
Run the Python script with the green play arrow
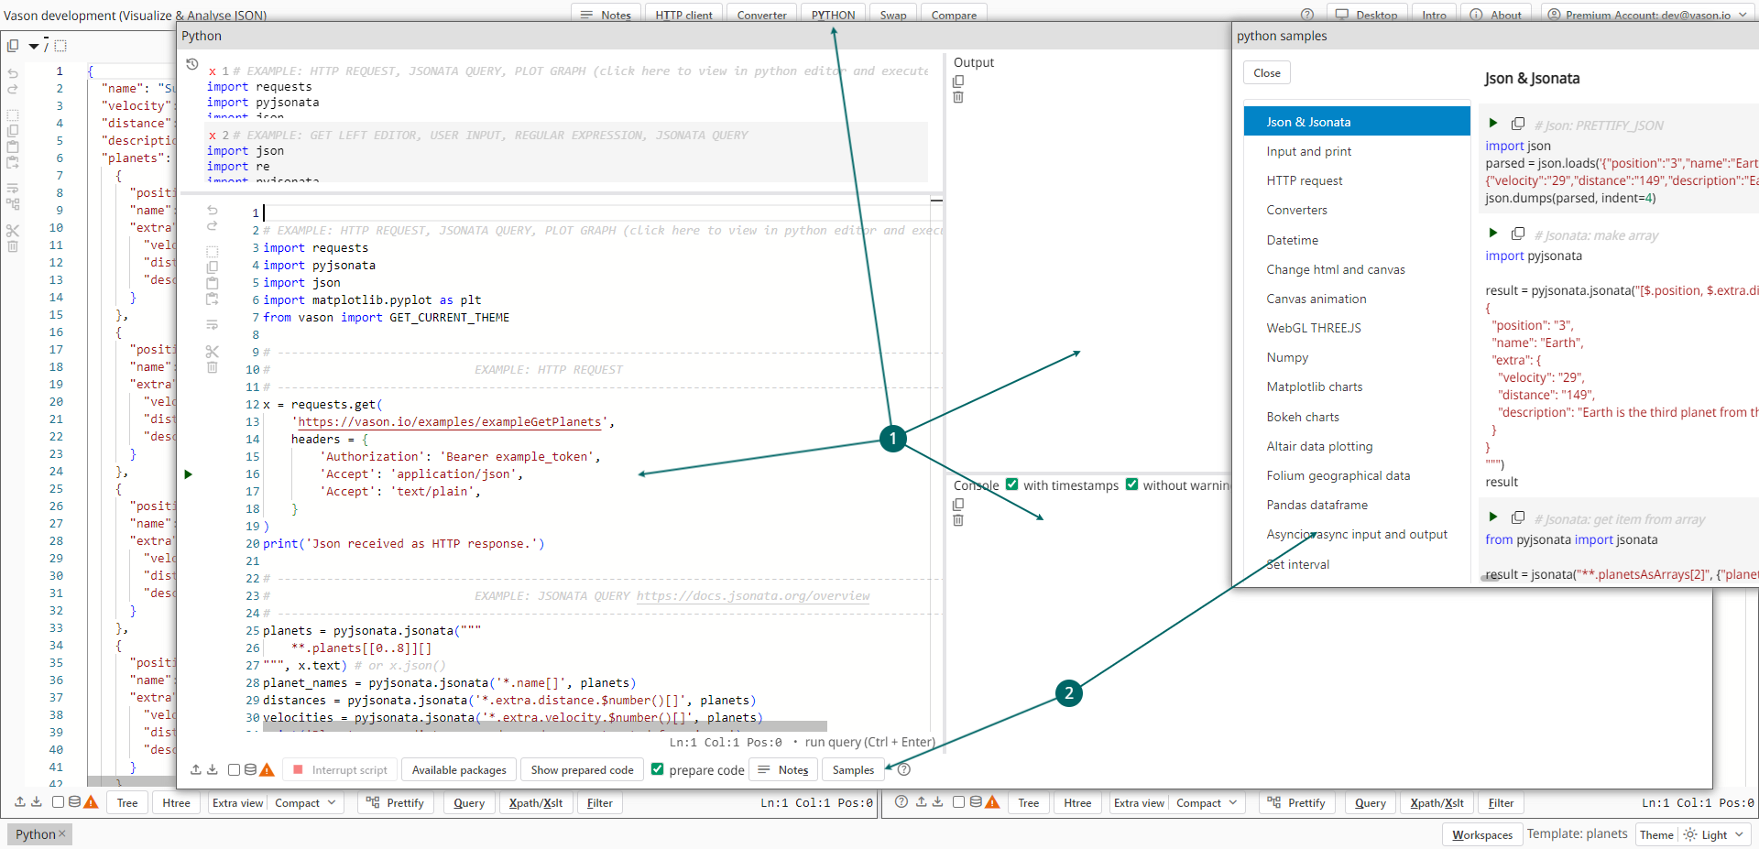pos(188,474)
